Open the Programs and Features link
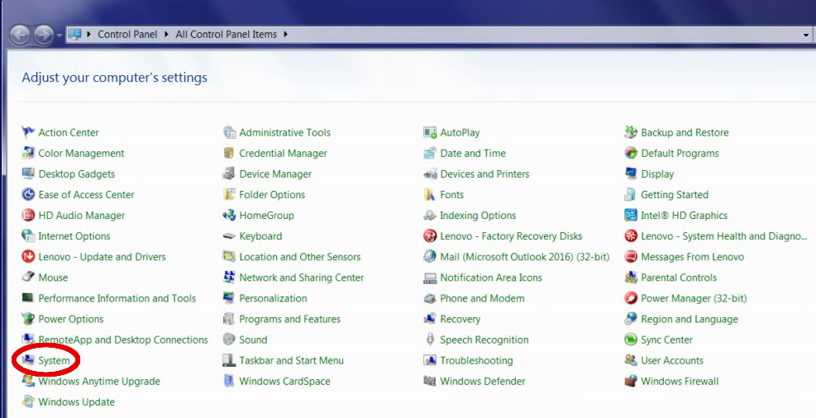816x418 pixels. [x=289, y=320]
